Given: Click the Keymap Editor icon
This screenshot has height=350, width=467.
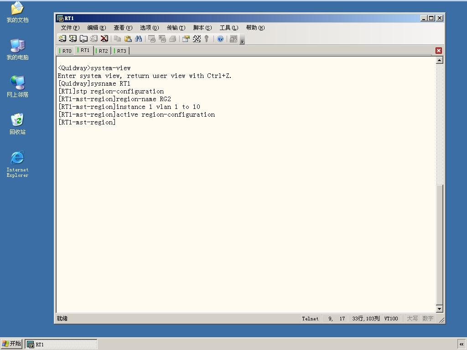Looking at the screenshot, I should click(197, 39).
